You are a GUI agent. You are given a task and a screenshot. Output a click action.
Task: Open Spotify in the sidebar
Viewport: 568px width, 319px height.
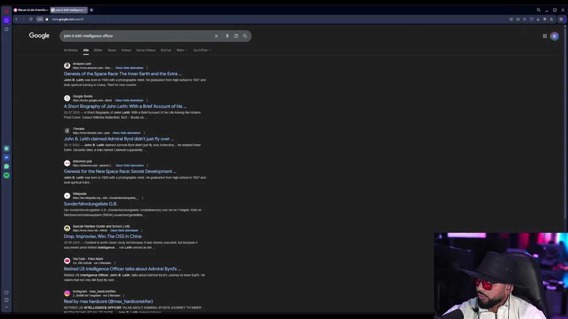(x=6, y=175)
